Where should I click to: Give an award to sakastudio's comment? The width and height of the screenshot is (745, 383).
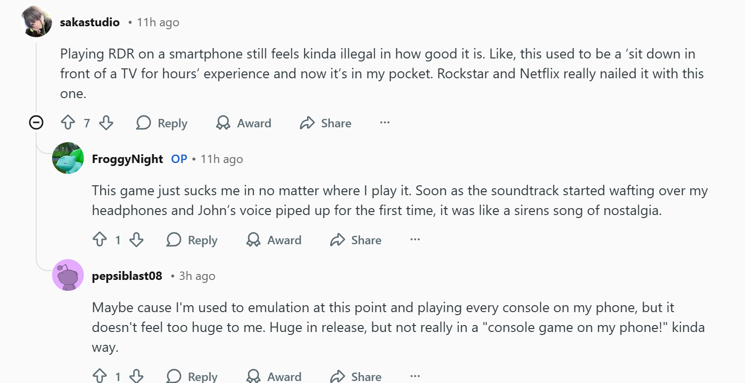click(244, 123)
